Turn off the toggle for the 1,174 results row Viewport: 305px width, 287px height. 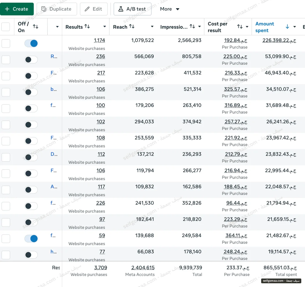point(31,43)
